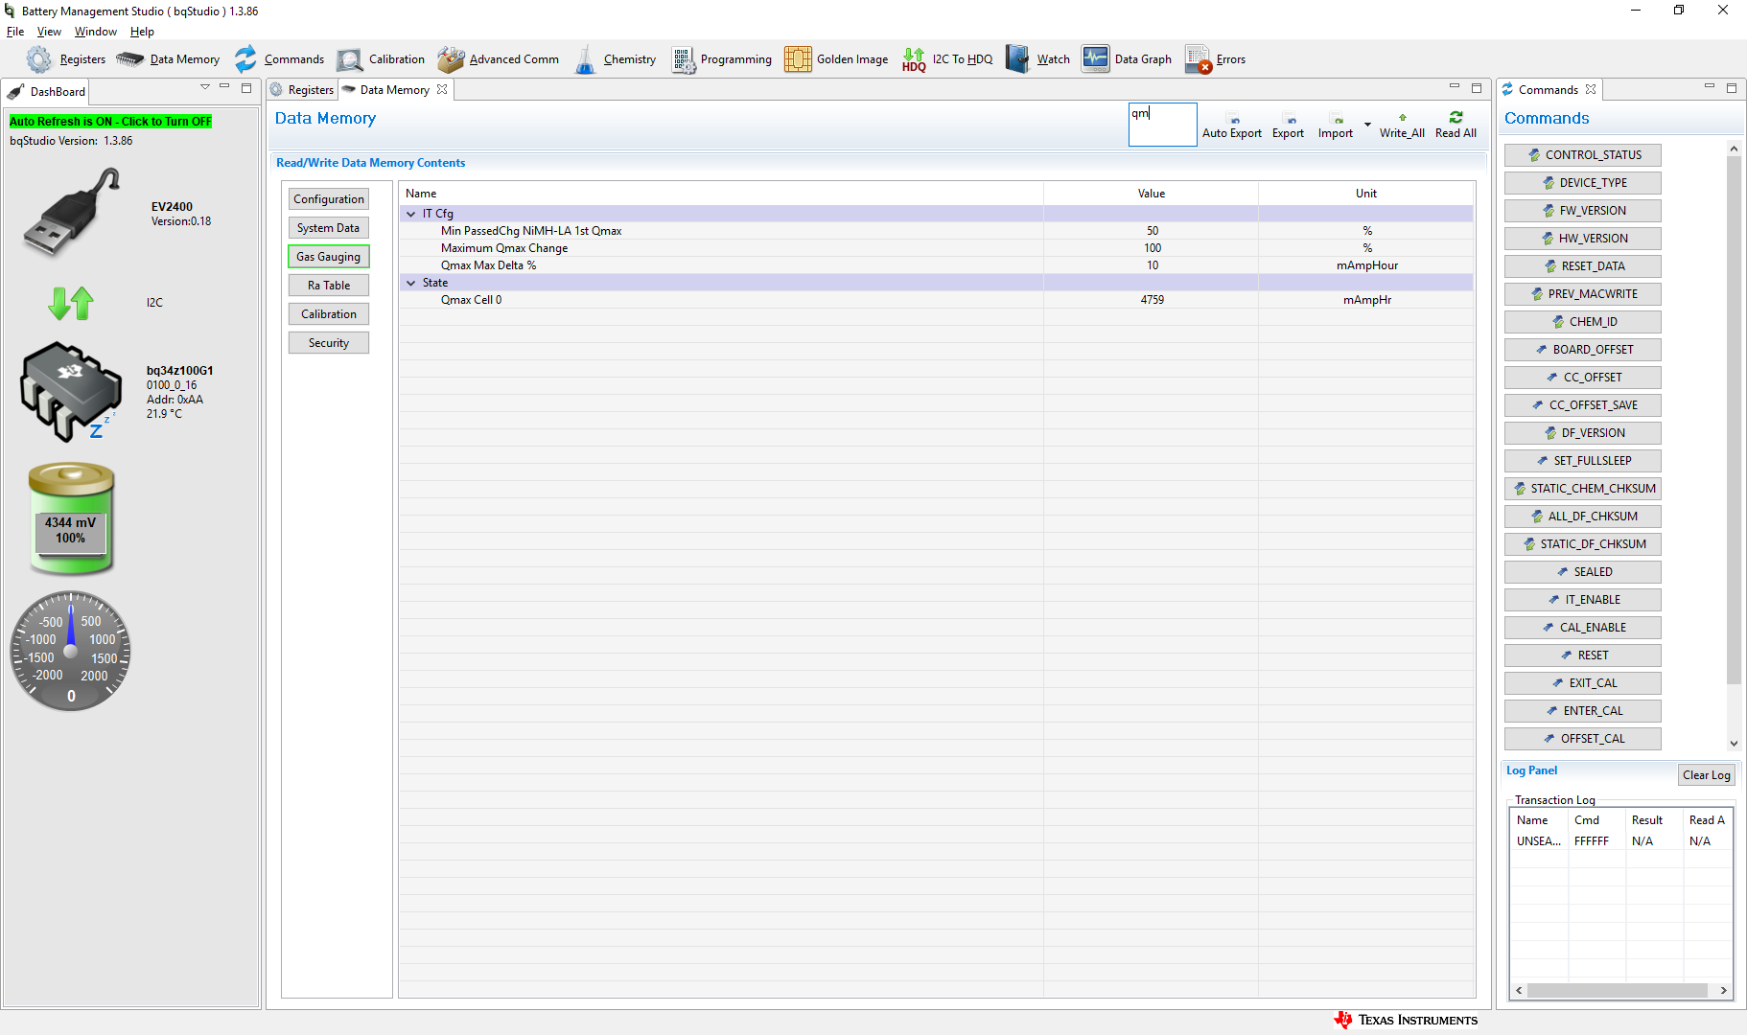Send the IT_ENABLE command
Screen dimensions: 1747x1035
[x=1583, y=600]
